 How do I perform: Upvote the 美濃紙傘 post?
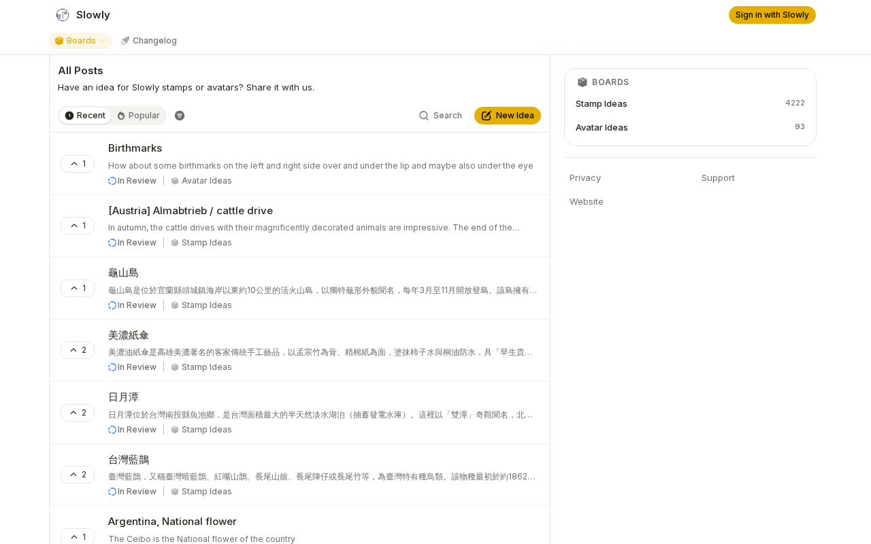pos(78,350)
